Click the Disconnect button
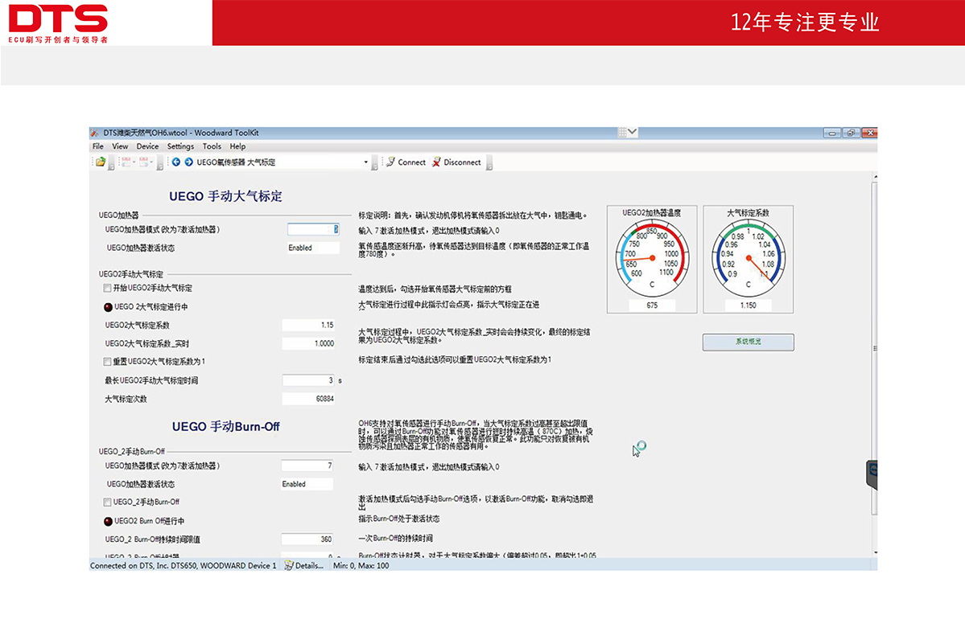Viewport: 965px width, 644px height. [x=456, y=162]
